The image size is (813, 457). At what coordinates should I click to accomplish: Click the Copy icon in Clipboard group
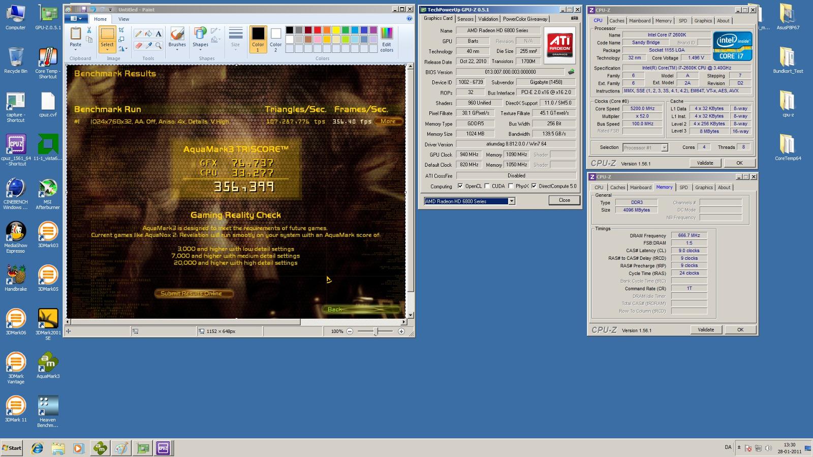tap(89, 40)
